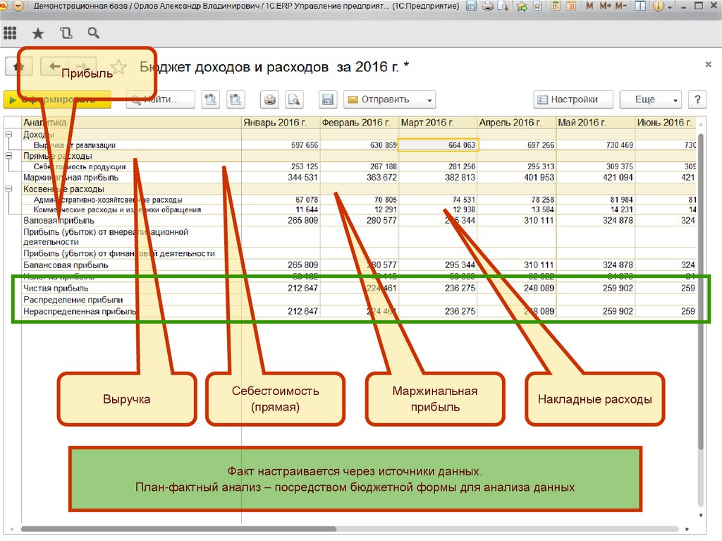Open the calculator icon in title bar
Image resolution: width=722 pixels, height=541 pixels.
tap(556, 6)
